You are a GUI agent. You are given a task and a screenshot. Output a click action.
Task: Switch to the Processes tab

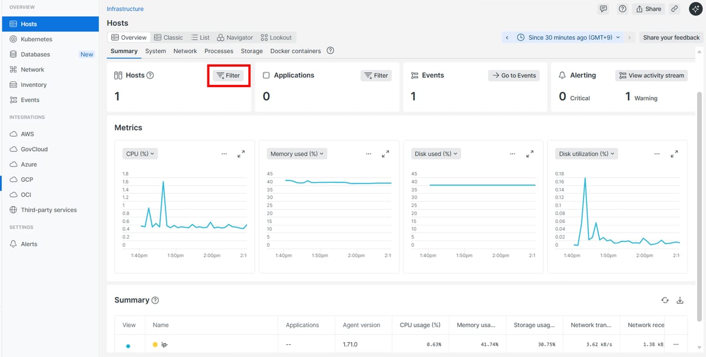coord(218,51)
